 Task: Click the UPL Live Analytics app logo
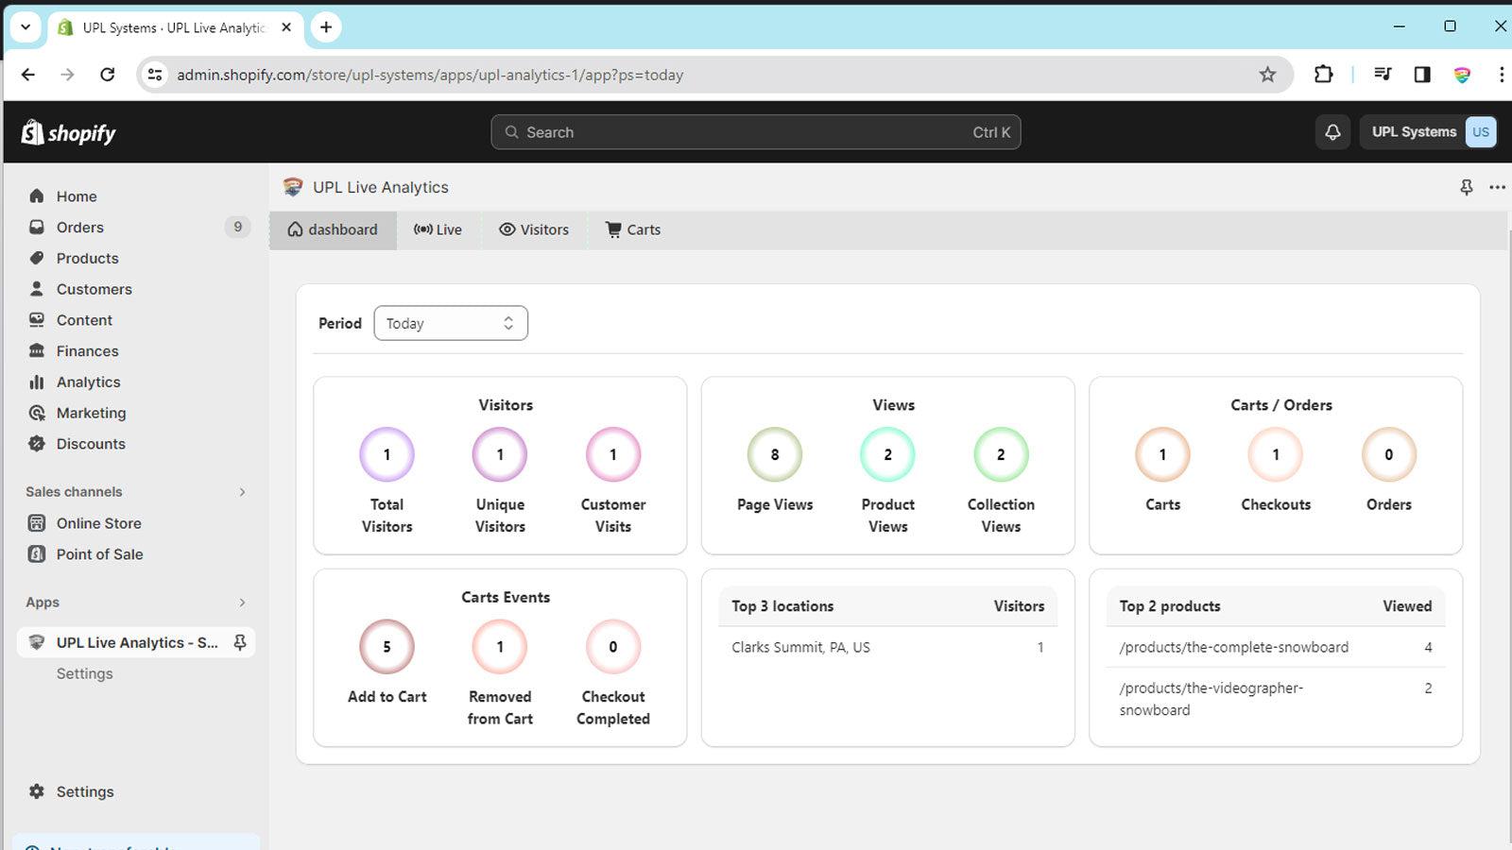coord(292,187)
